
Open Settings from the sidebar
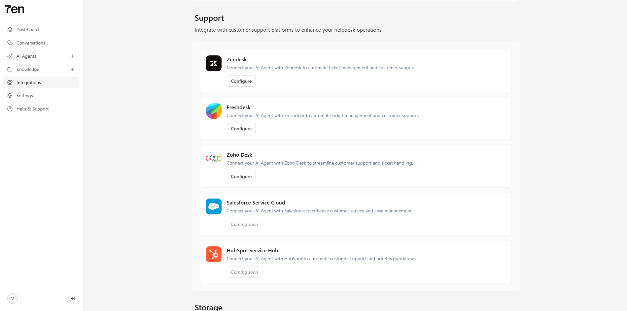click(25, 96)
